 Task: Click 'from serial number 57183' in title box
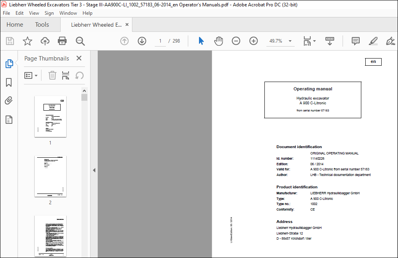tap(313, 111)
